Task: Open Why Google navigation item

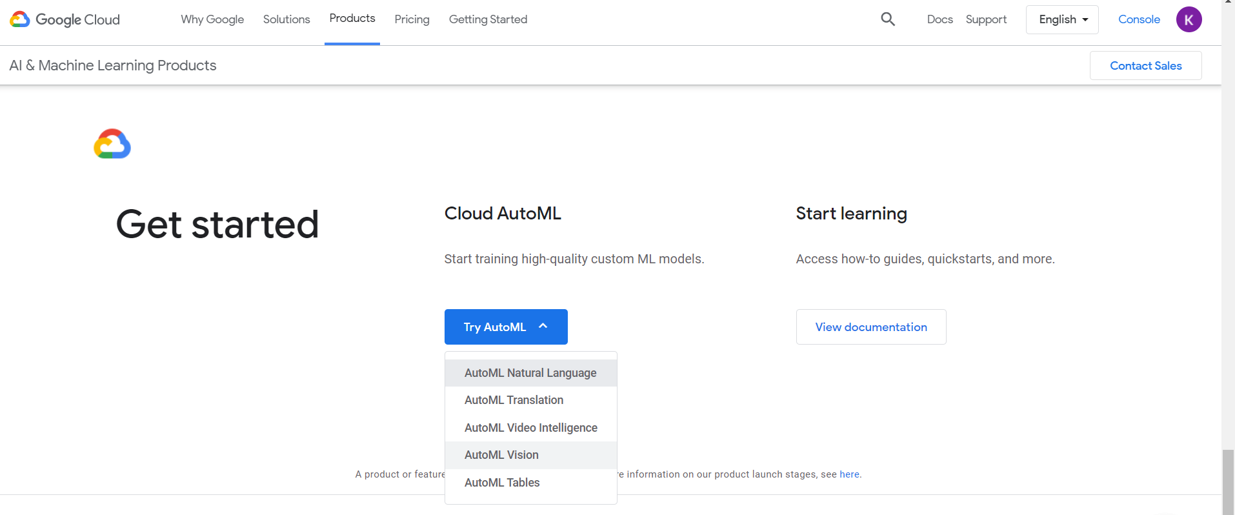Action: tap(212, 19)
